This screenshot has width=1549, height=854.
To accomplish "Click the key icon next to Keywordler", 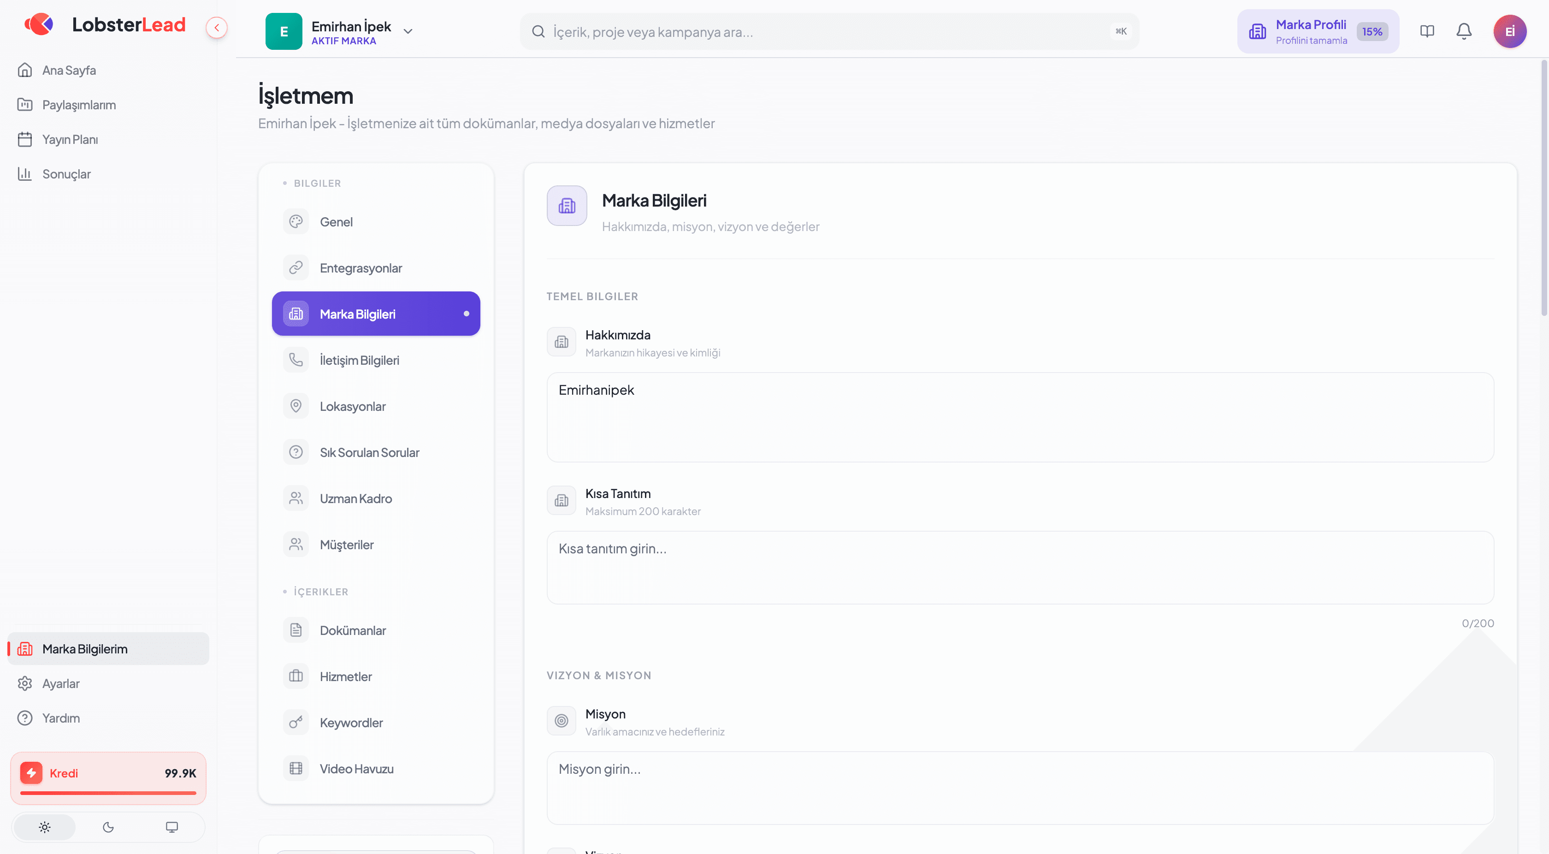I will [296, 722].
